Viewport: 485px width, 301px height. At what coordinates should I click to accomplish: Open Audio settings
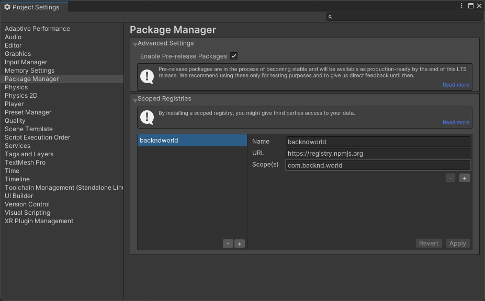click(x=62, y=37)
